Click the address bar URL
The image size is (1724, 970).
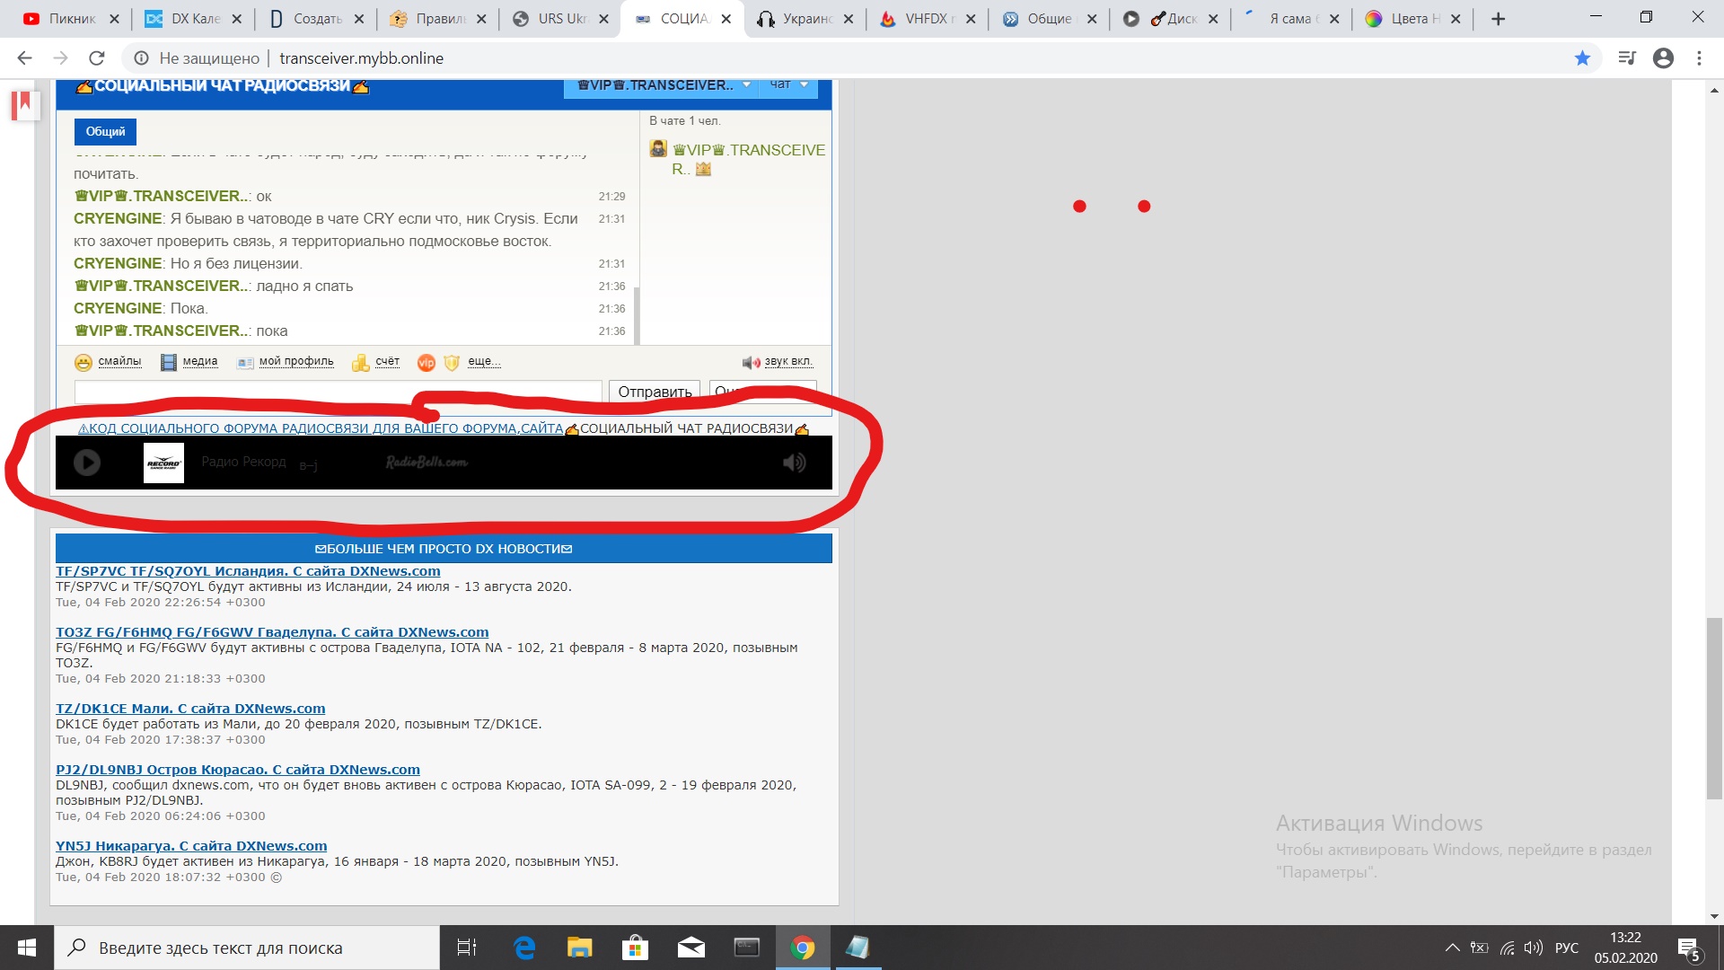(361, 58)
